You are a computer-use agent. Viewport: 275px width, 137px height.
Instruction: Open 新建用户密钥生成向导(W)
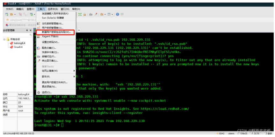click(x=56, y=32)
